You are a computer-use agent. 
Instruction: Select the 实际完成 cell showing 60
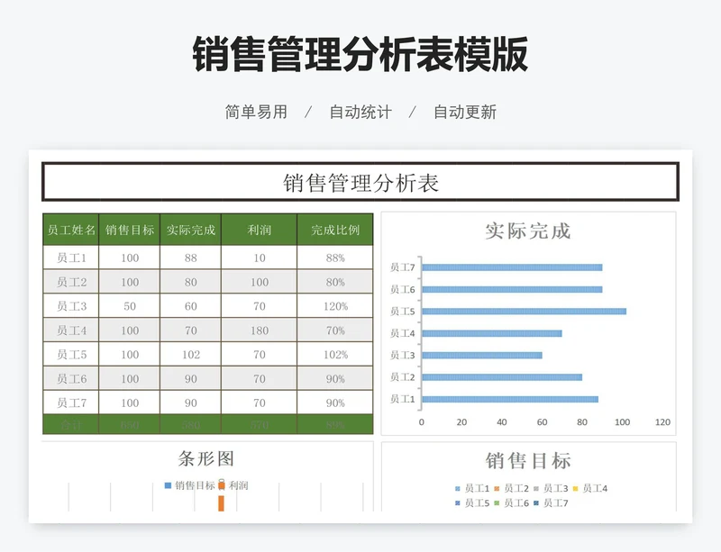point(190,306)
